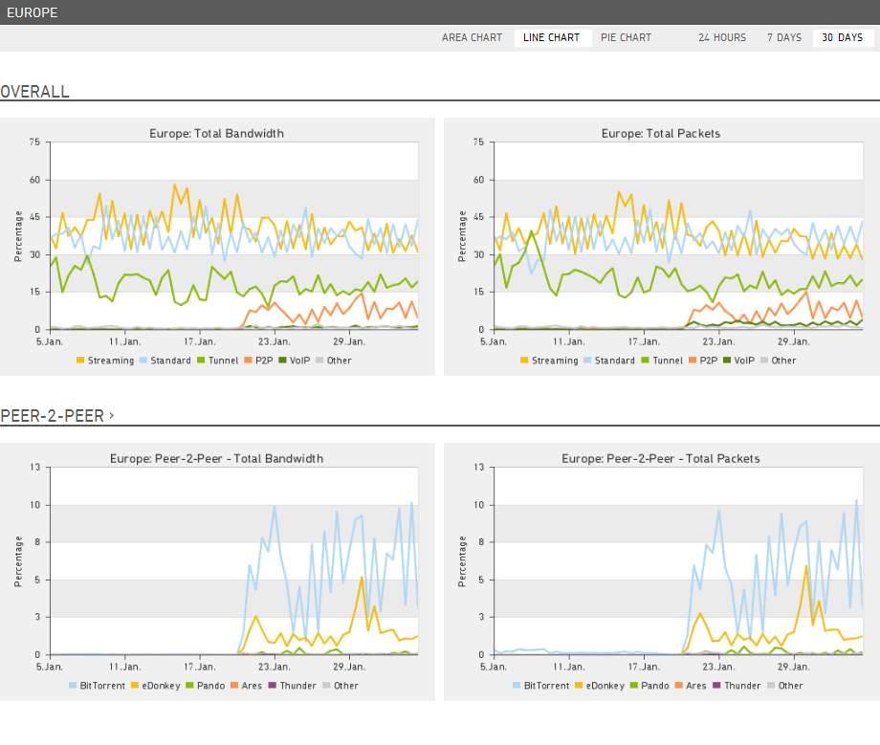The image size is (880, 745).
Task: Click the "Europe: Total Packets" chart title
Action: (x=661, y=134)
